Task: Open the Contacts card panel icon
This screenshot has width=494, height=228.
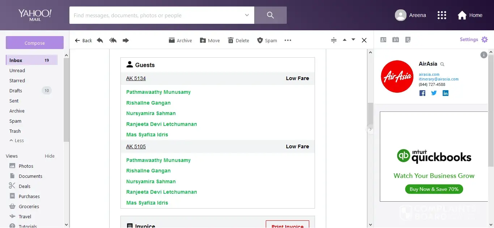Action: (383, 40)
